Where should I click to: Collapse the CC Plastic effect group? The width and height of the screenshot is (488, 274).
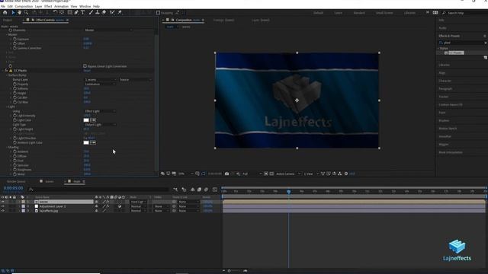coord(3,71)
